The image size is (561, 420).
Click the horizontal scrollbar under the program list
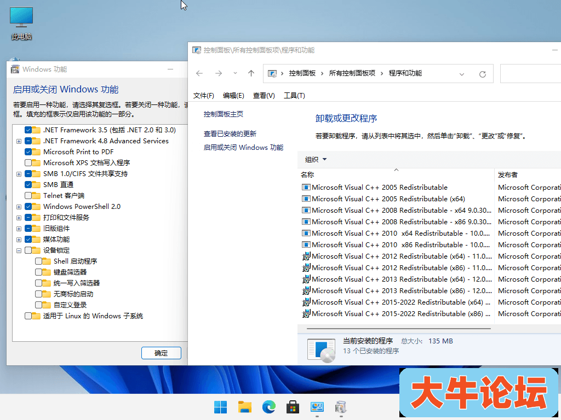(399, 328)
